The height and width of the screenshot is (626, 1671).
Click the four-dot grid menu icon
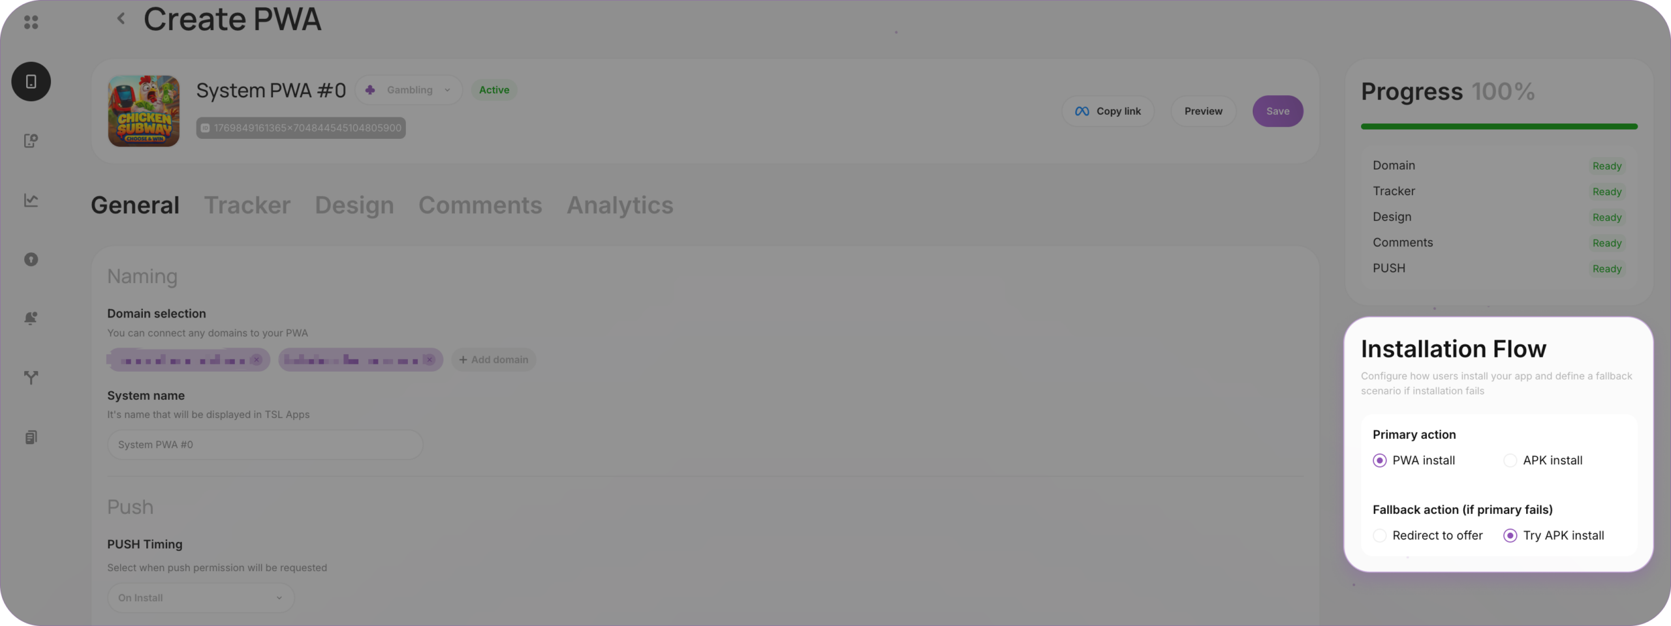[31, 22]
